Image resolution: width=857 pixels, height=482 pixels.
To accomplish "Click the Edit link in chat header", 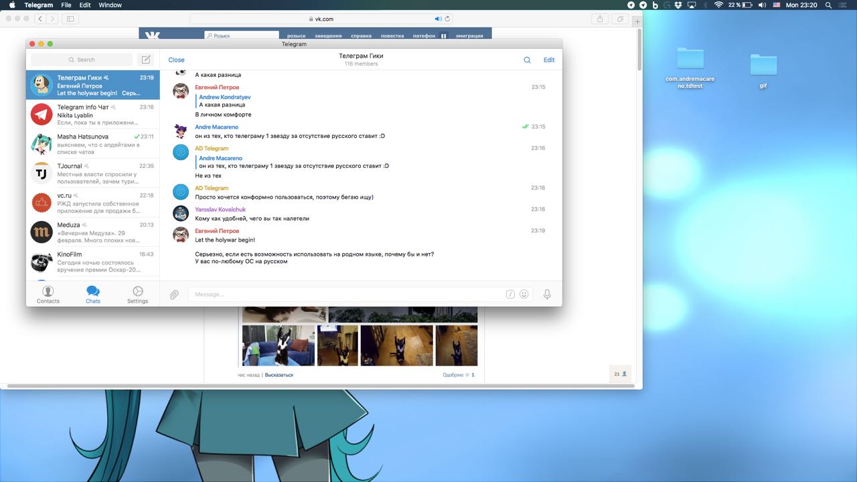I will point(549,60).
